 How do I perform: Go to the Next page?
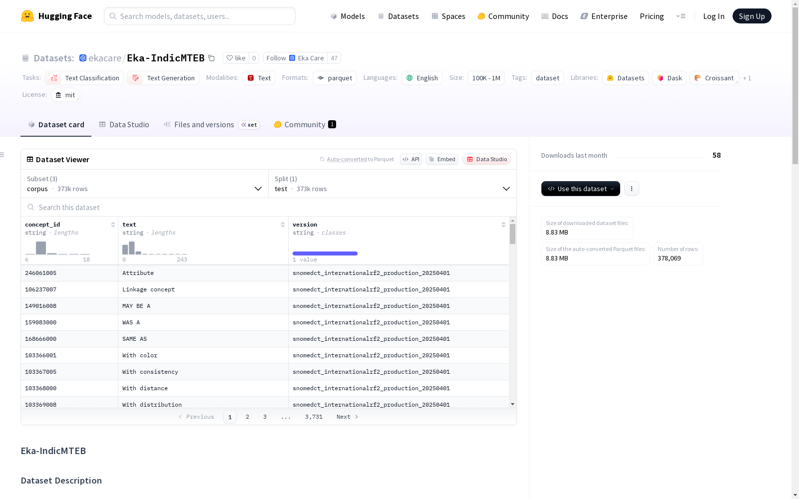click(x=347, y=417)
